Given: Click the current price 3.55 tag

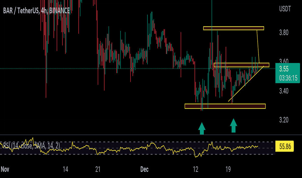Looking at the screenshot, I should tap(284, 69).
